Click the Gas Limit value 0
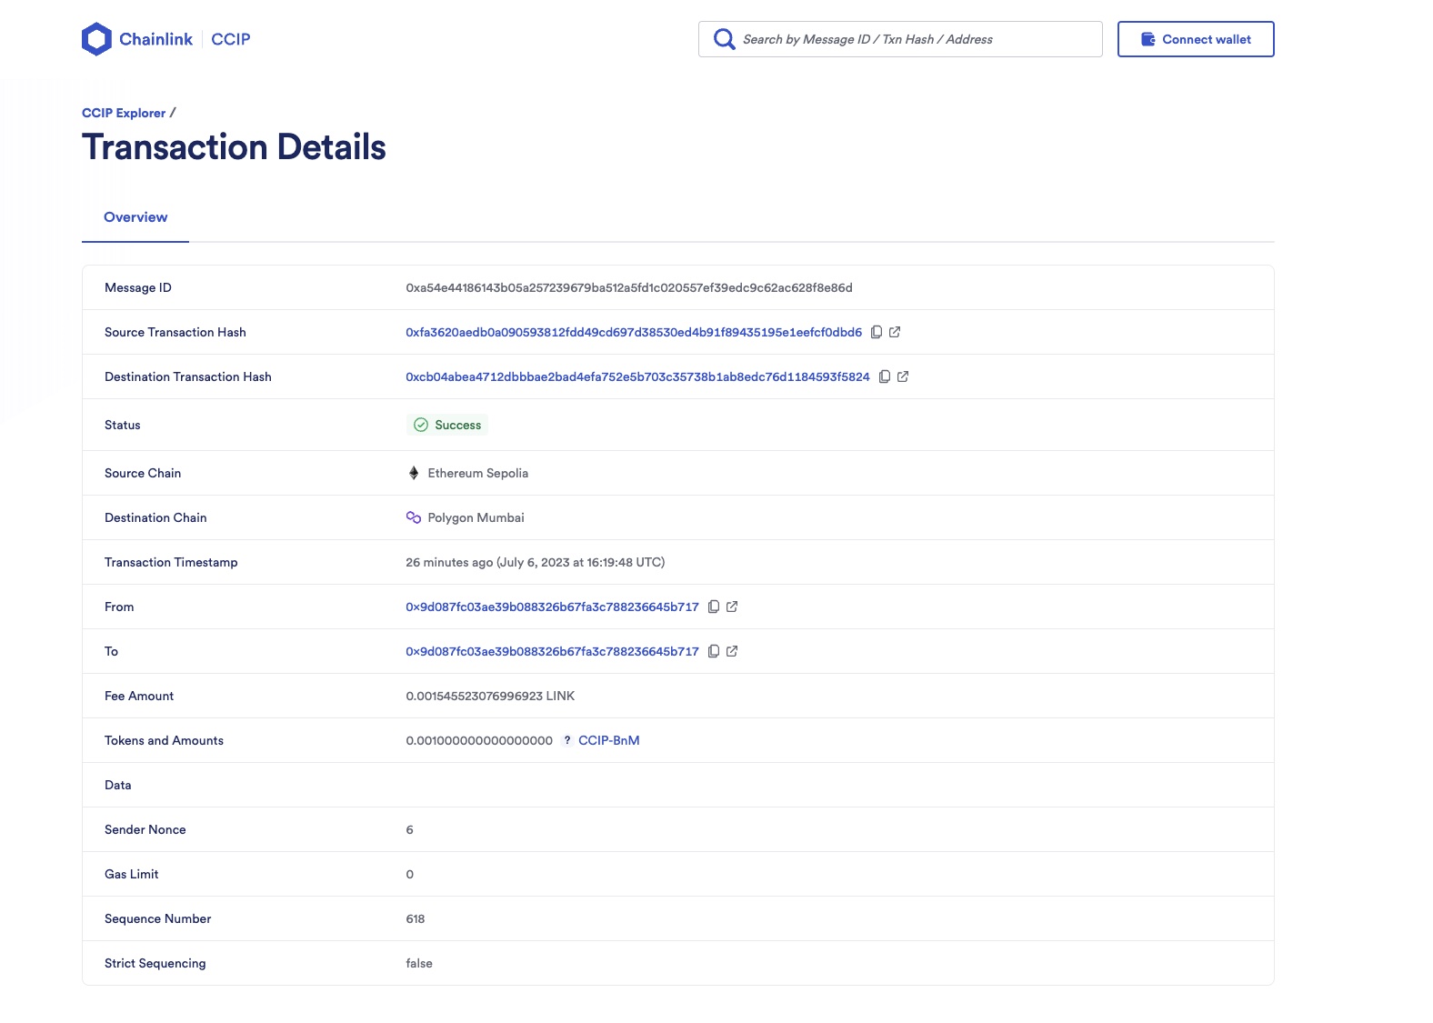This screenshot has width=1433, height=1023. 409,874
